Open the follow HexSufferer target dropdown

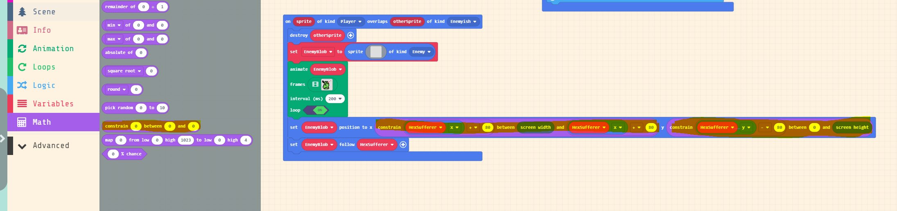click(377, 144)
